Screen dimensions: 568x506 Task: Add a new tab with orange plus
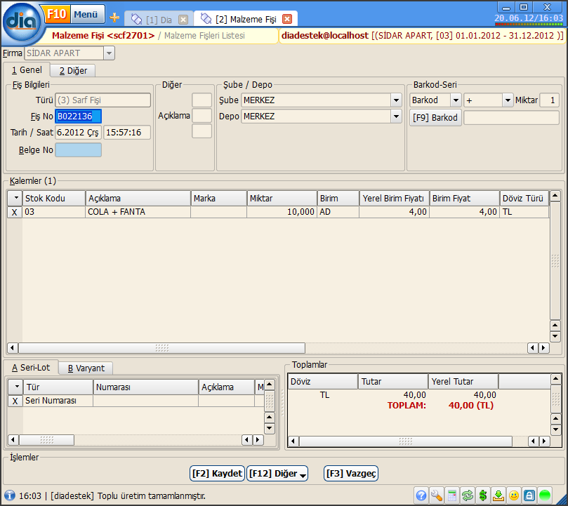(114, 18)
